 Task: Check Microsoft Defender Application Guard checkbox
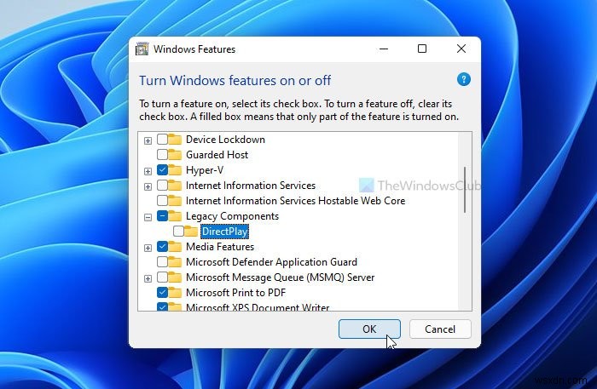tap(162, 261)
